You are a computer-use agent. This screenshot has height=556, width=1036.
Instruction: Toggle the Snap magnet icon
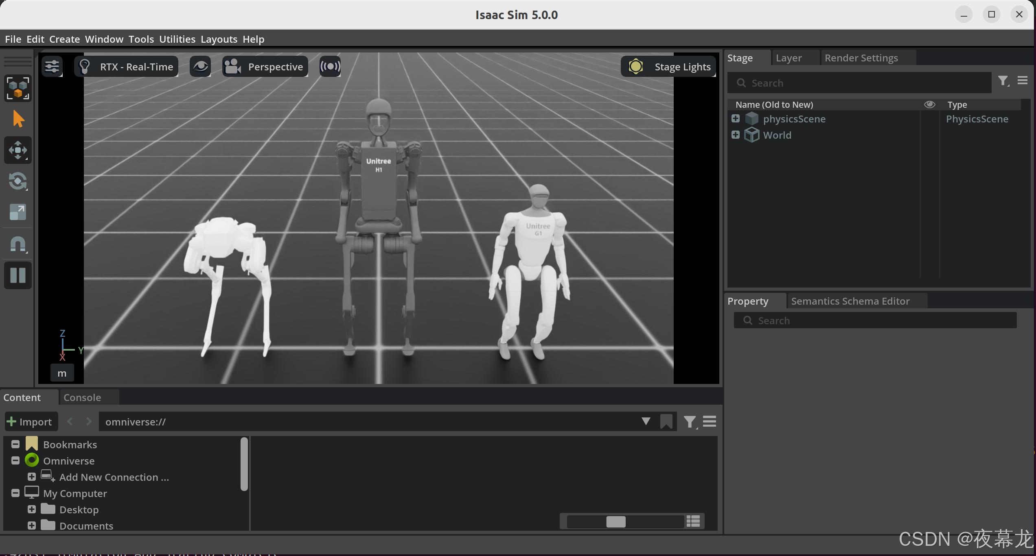pyautogui.click(x=18, y=244)
